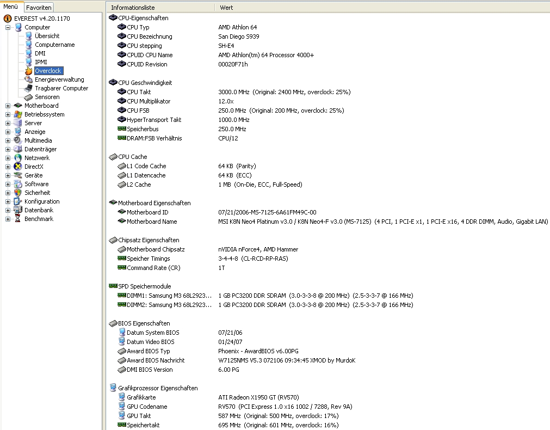Image resolution: width=550 pixels, height=430 pixels.
Task: Click the Betriebssystem Windows flag icon
Action: [x=18, y=114]
